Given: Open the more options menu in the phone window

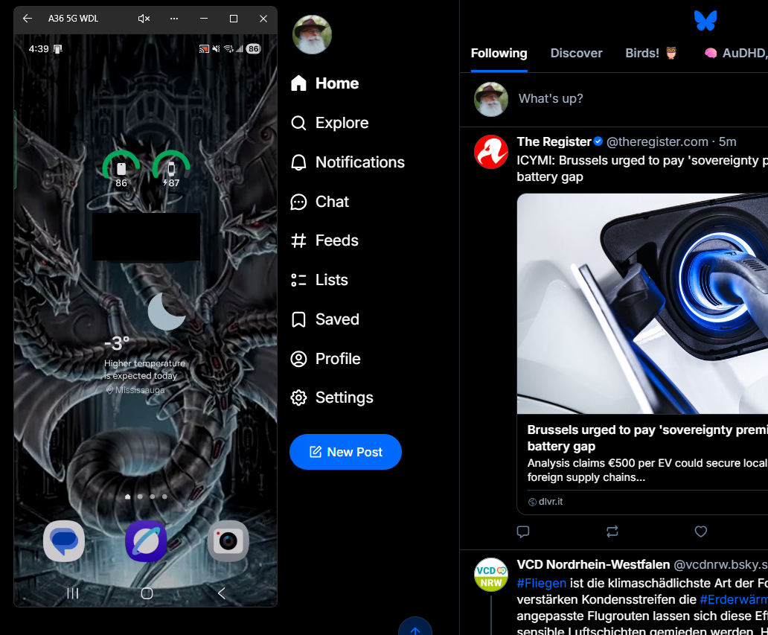Looking at the screenshot, I should click(174, 19).
